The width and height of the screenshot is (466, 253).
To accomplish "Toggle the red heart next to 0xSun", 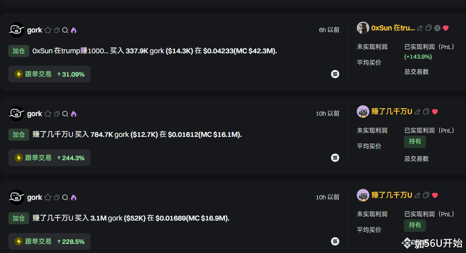I will [x=446, y=28].
